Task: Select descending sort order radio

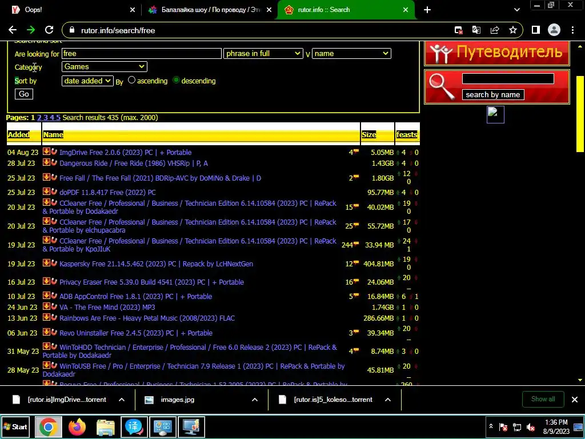Action: click(x=176, y=80)
